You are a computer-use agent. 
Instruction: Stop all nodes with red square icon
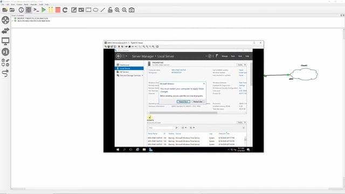point(58,10)
